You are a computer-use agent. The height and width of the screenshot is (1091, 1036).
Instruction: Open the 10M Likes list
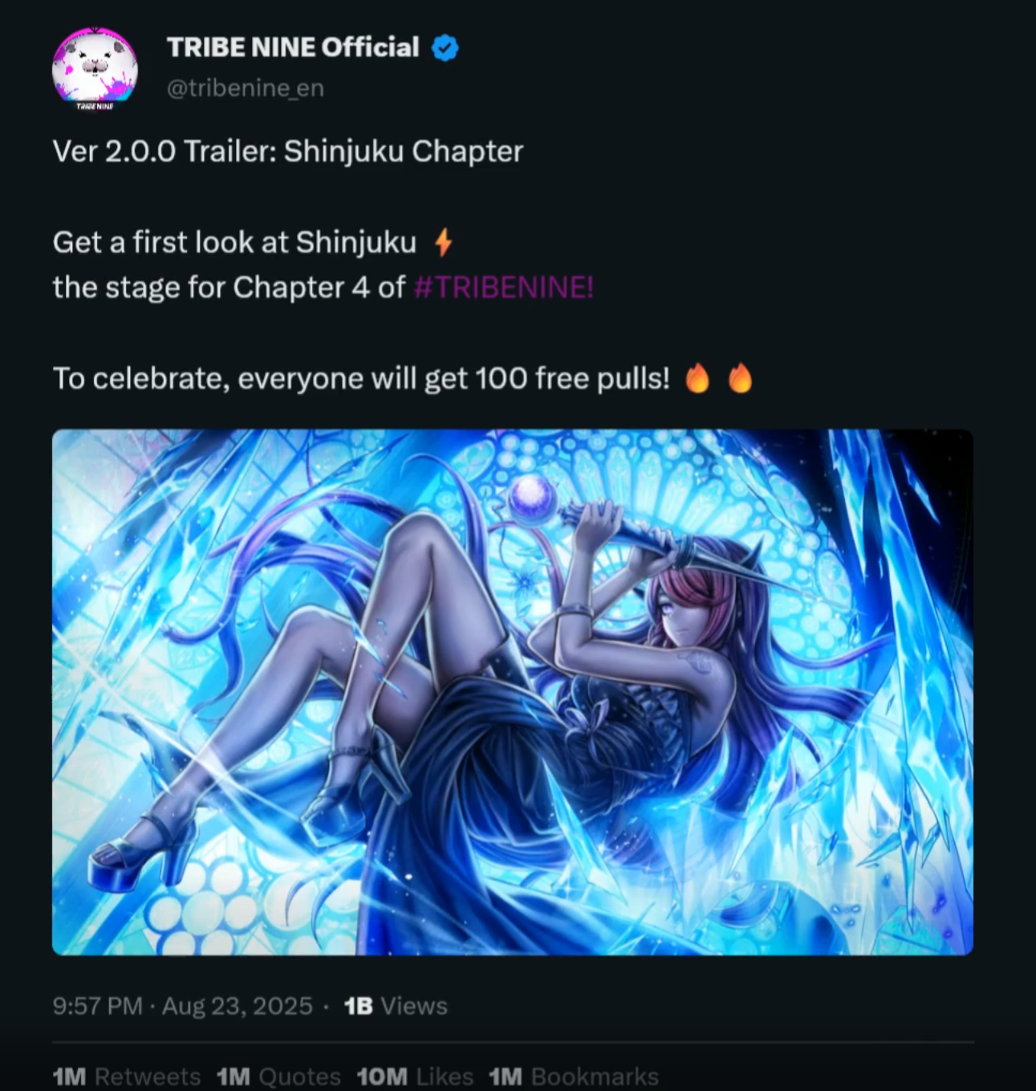tap(415, 1077)
